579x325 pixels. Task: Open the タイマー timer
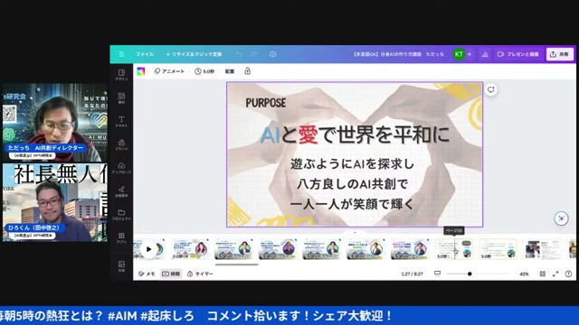pyautogui.click(x=200, y=274)
